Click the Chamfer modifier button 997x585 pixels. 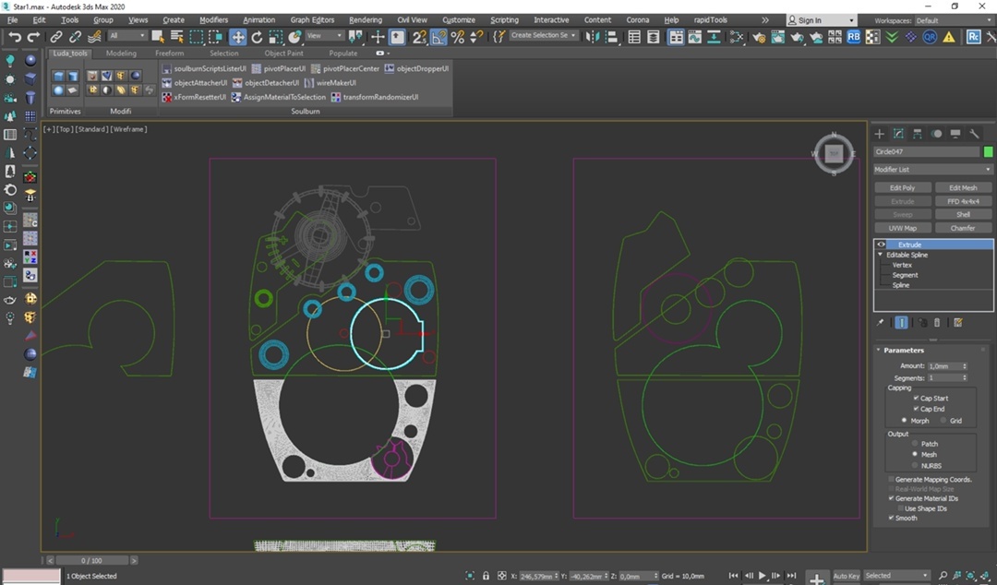tap(963, 228)
